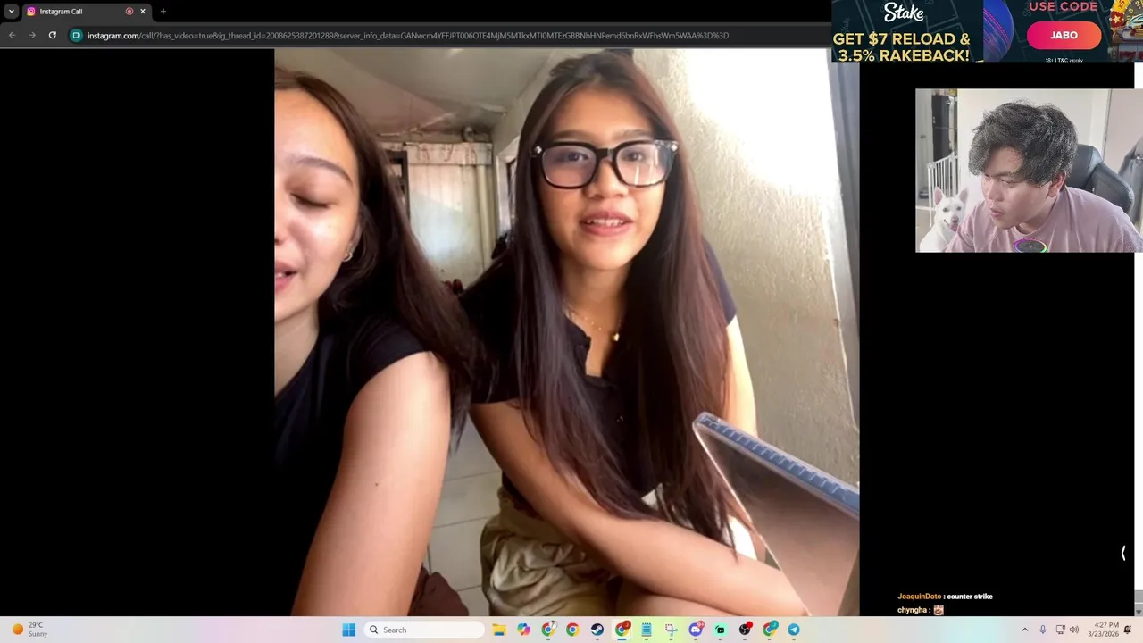
Task: Open the clock showing 4:27 PM
Action: pyautogui.click(x=1104, y=630)
